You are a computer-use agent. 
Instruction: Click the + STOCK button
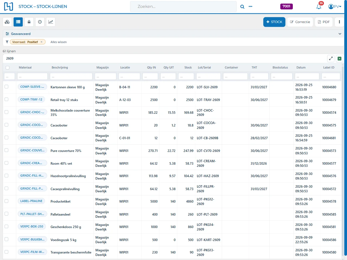click(x=274, y=22)
